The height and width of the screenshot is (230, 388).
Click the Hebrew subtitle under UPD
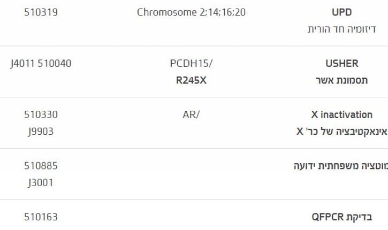pyautogui.click(x=342, y=29)
